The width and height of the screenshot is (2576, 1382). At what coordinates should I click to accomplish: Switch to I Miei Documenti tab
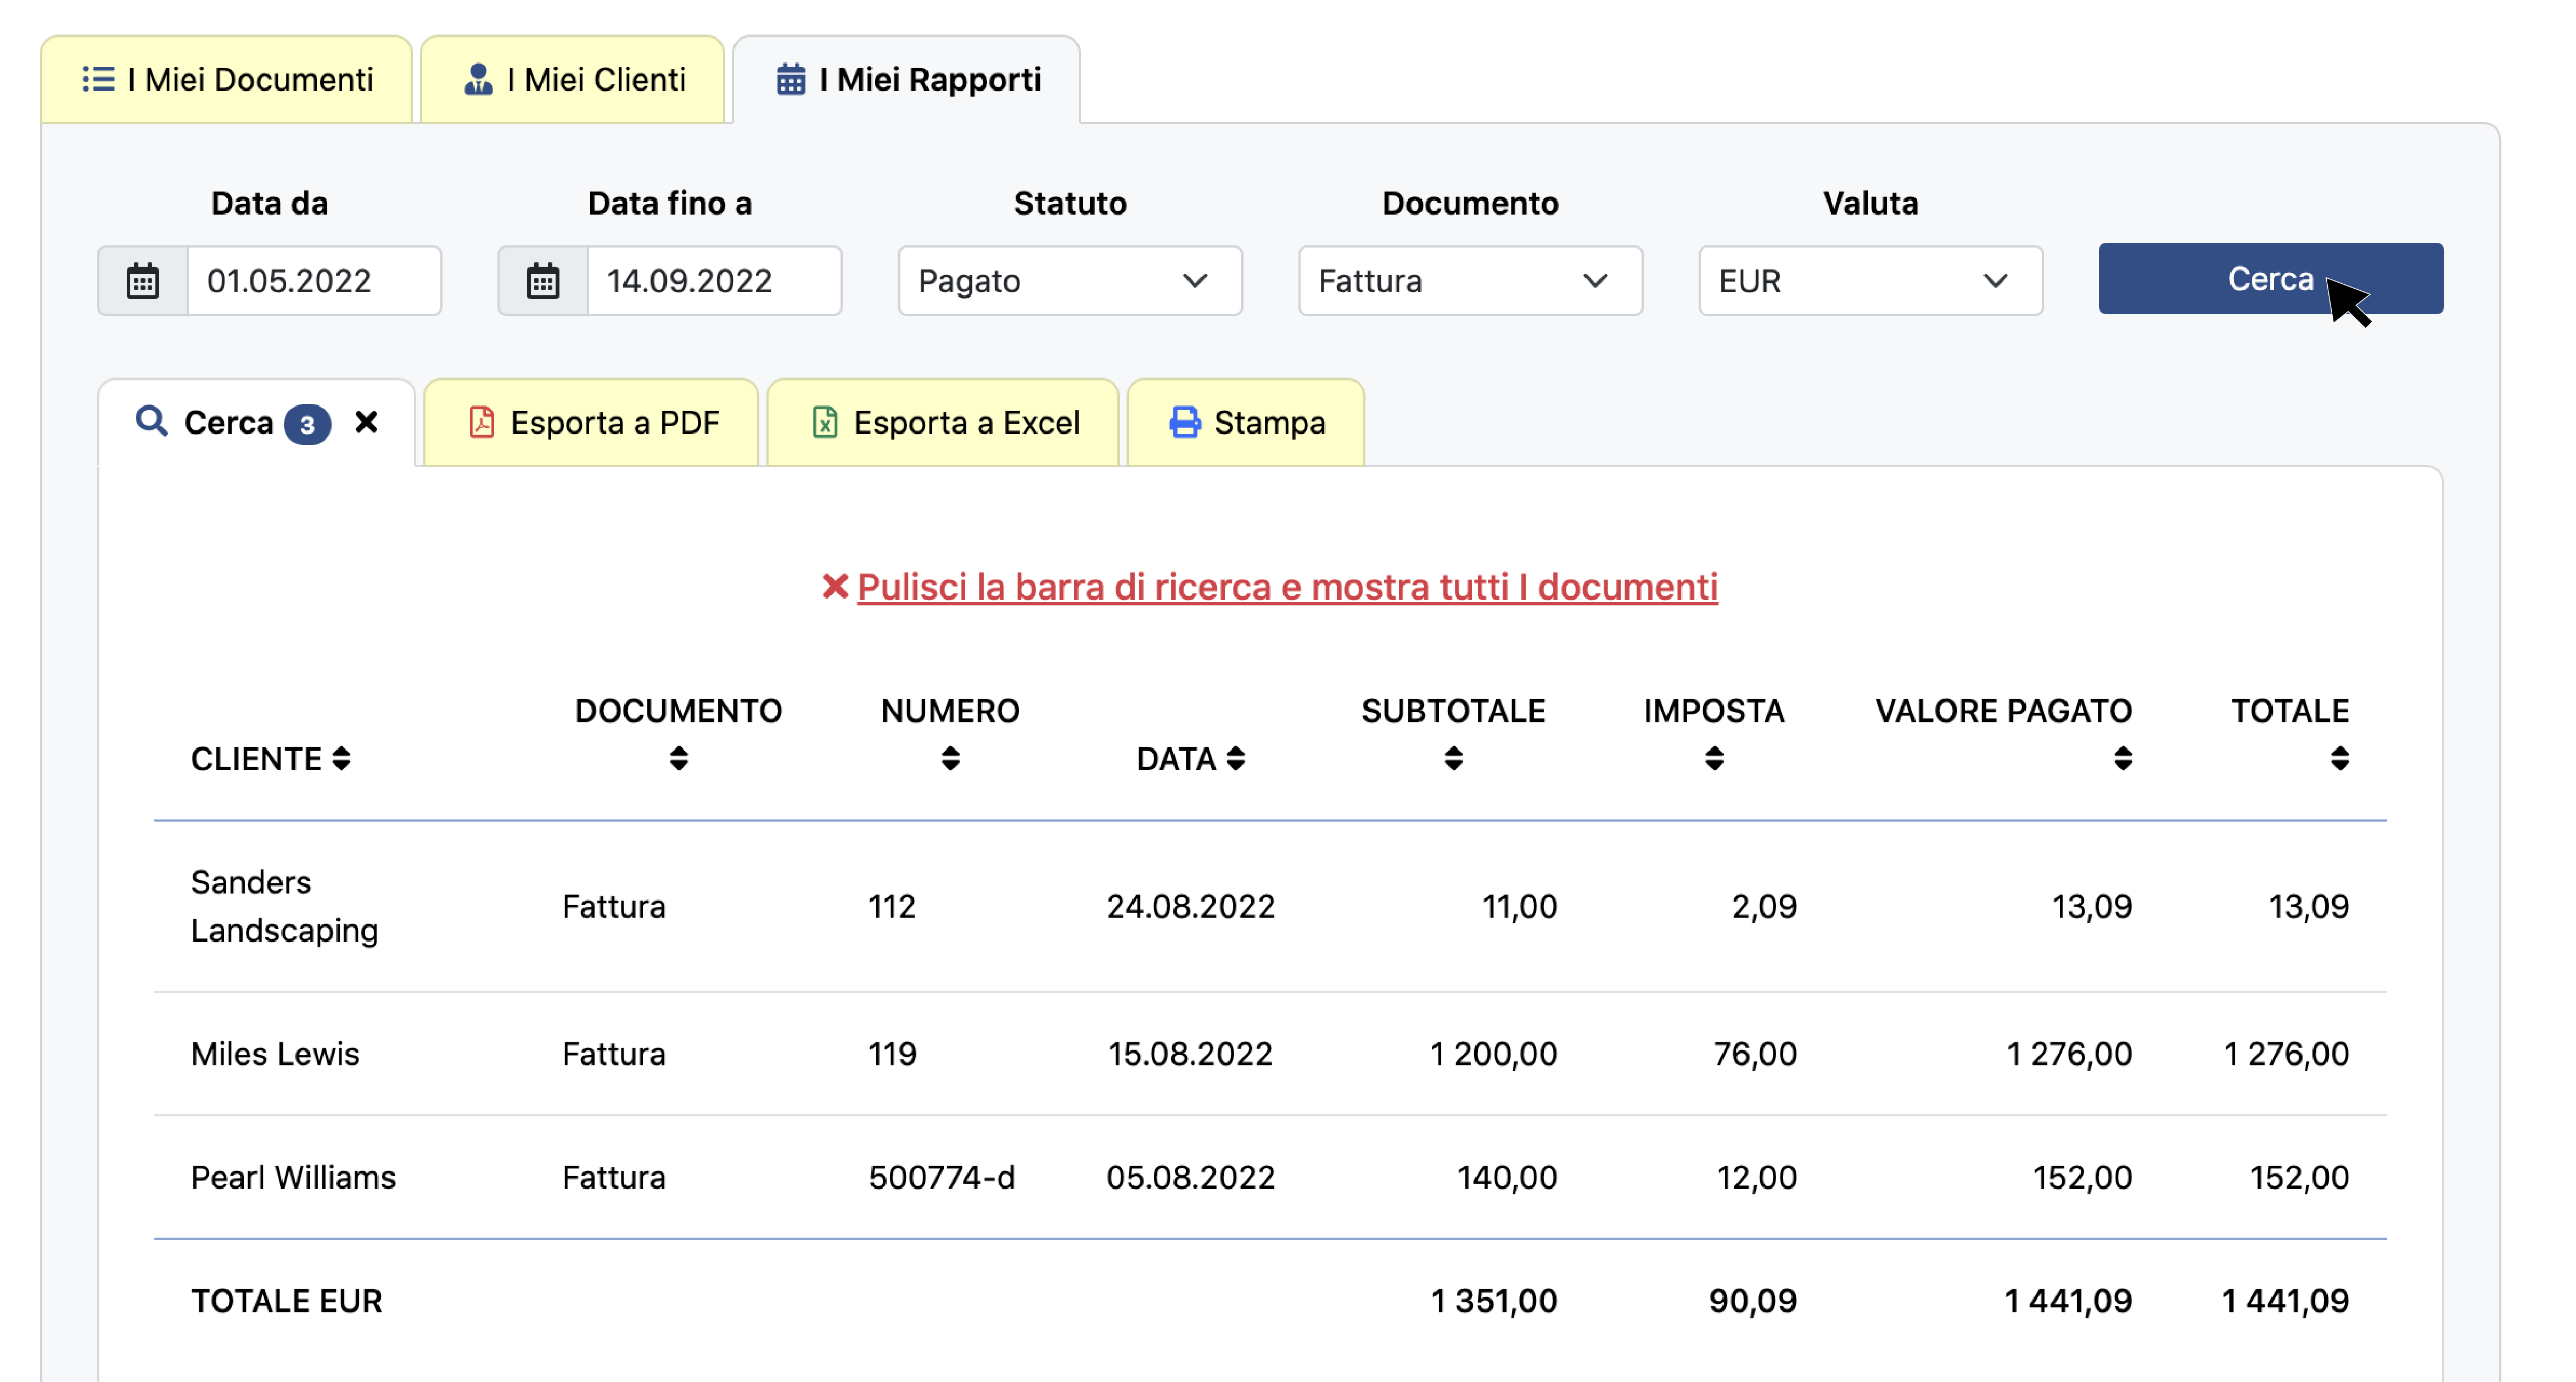(x=226, y=80)
